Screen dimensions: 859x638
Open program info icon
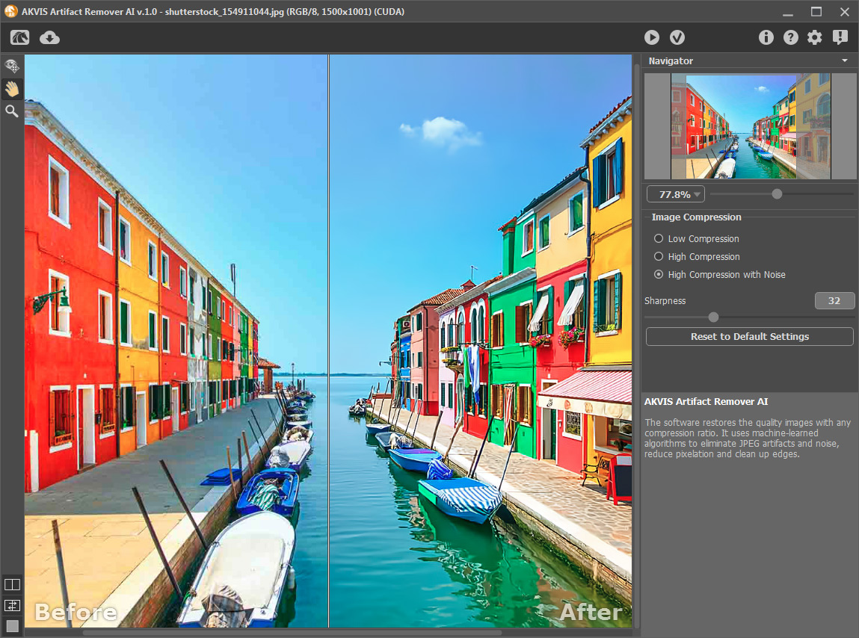(x=766, y=37)
